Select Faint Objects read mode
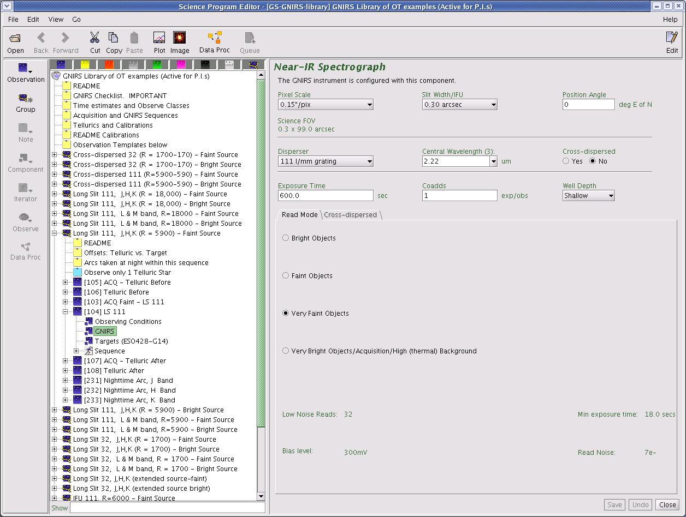 click(286, 275)
